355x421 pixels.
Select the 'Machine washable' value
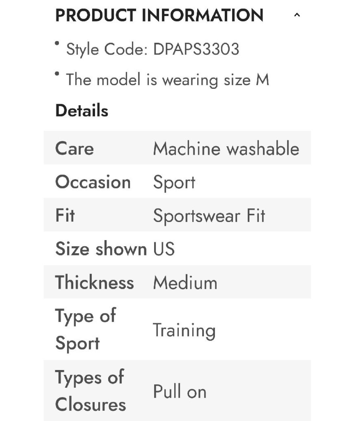pos(226,148)
